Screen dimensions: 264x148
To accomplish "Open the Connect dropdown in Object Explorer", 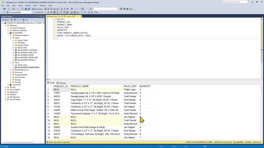I will tap(5, 20).
